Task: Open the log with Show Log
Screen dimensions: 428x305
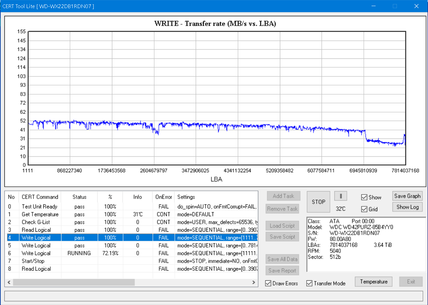Action: point(407,207)
